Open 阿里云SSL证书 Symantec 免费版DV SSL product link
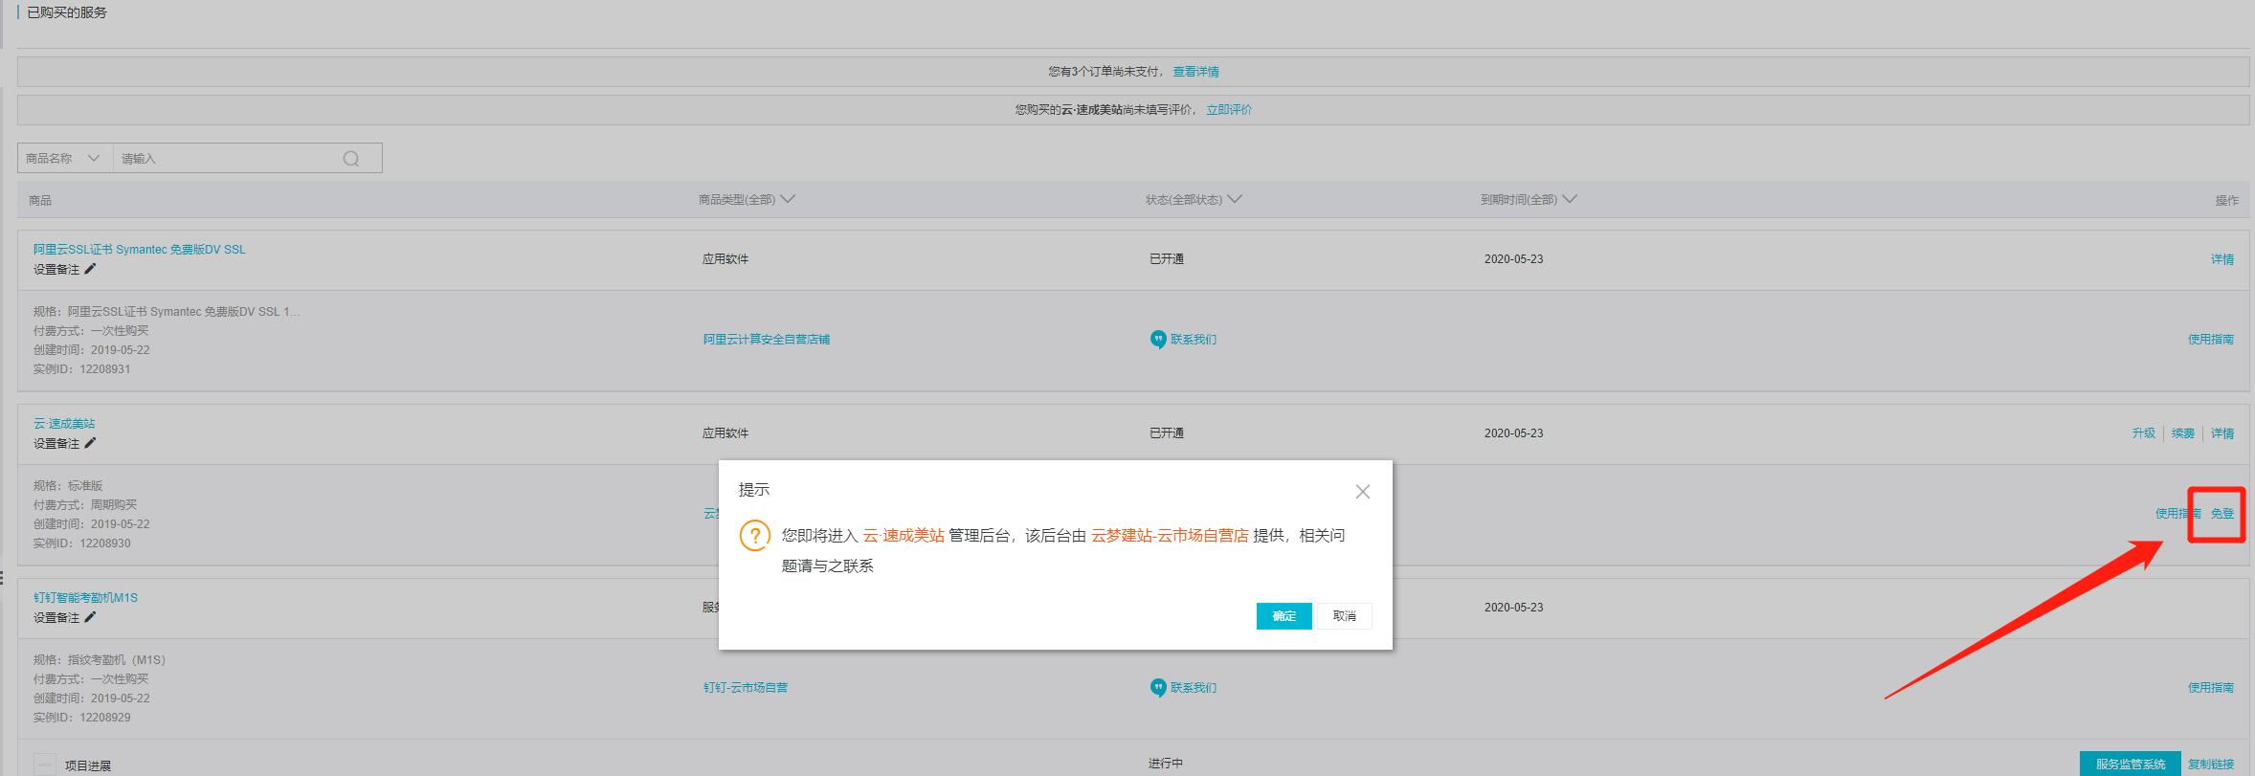 click(x=140, y=250)
